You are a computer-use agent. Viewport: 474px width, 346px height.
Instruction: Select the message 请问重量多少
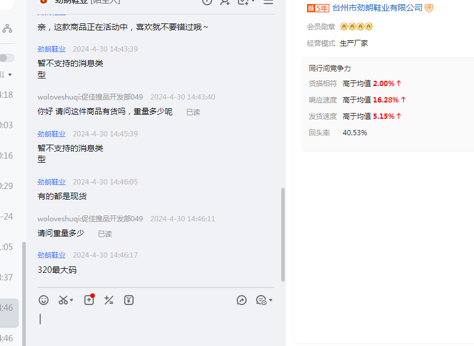click(61, 233)
